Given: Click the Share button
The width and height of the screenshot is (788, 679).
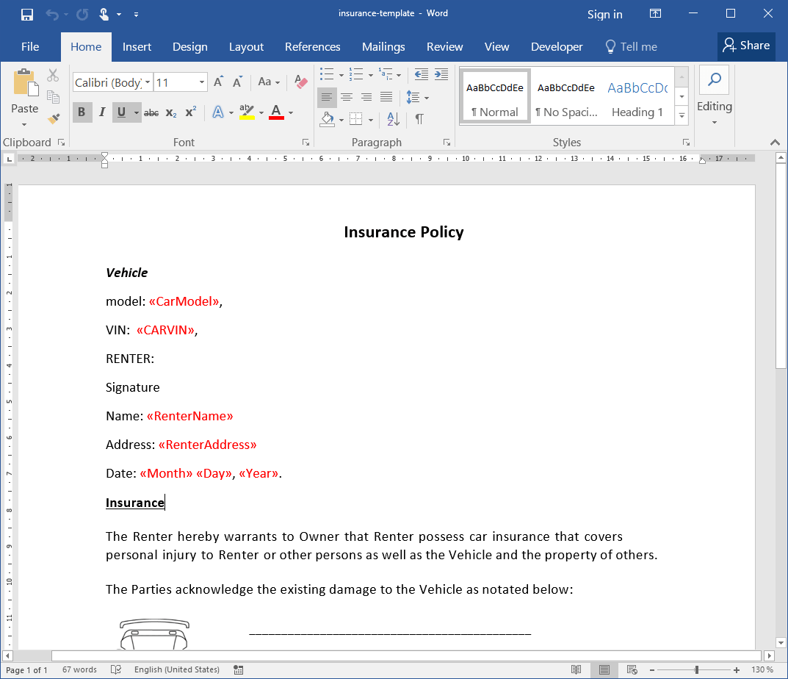Looking at the screenshot, I should [x=746, y=46].
